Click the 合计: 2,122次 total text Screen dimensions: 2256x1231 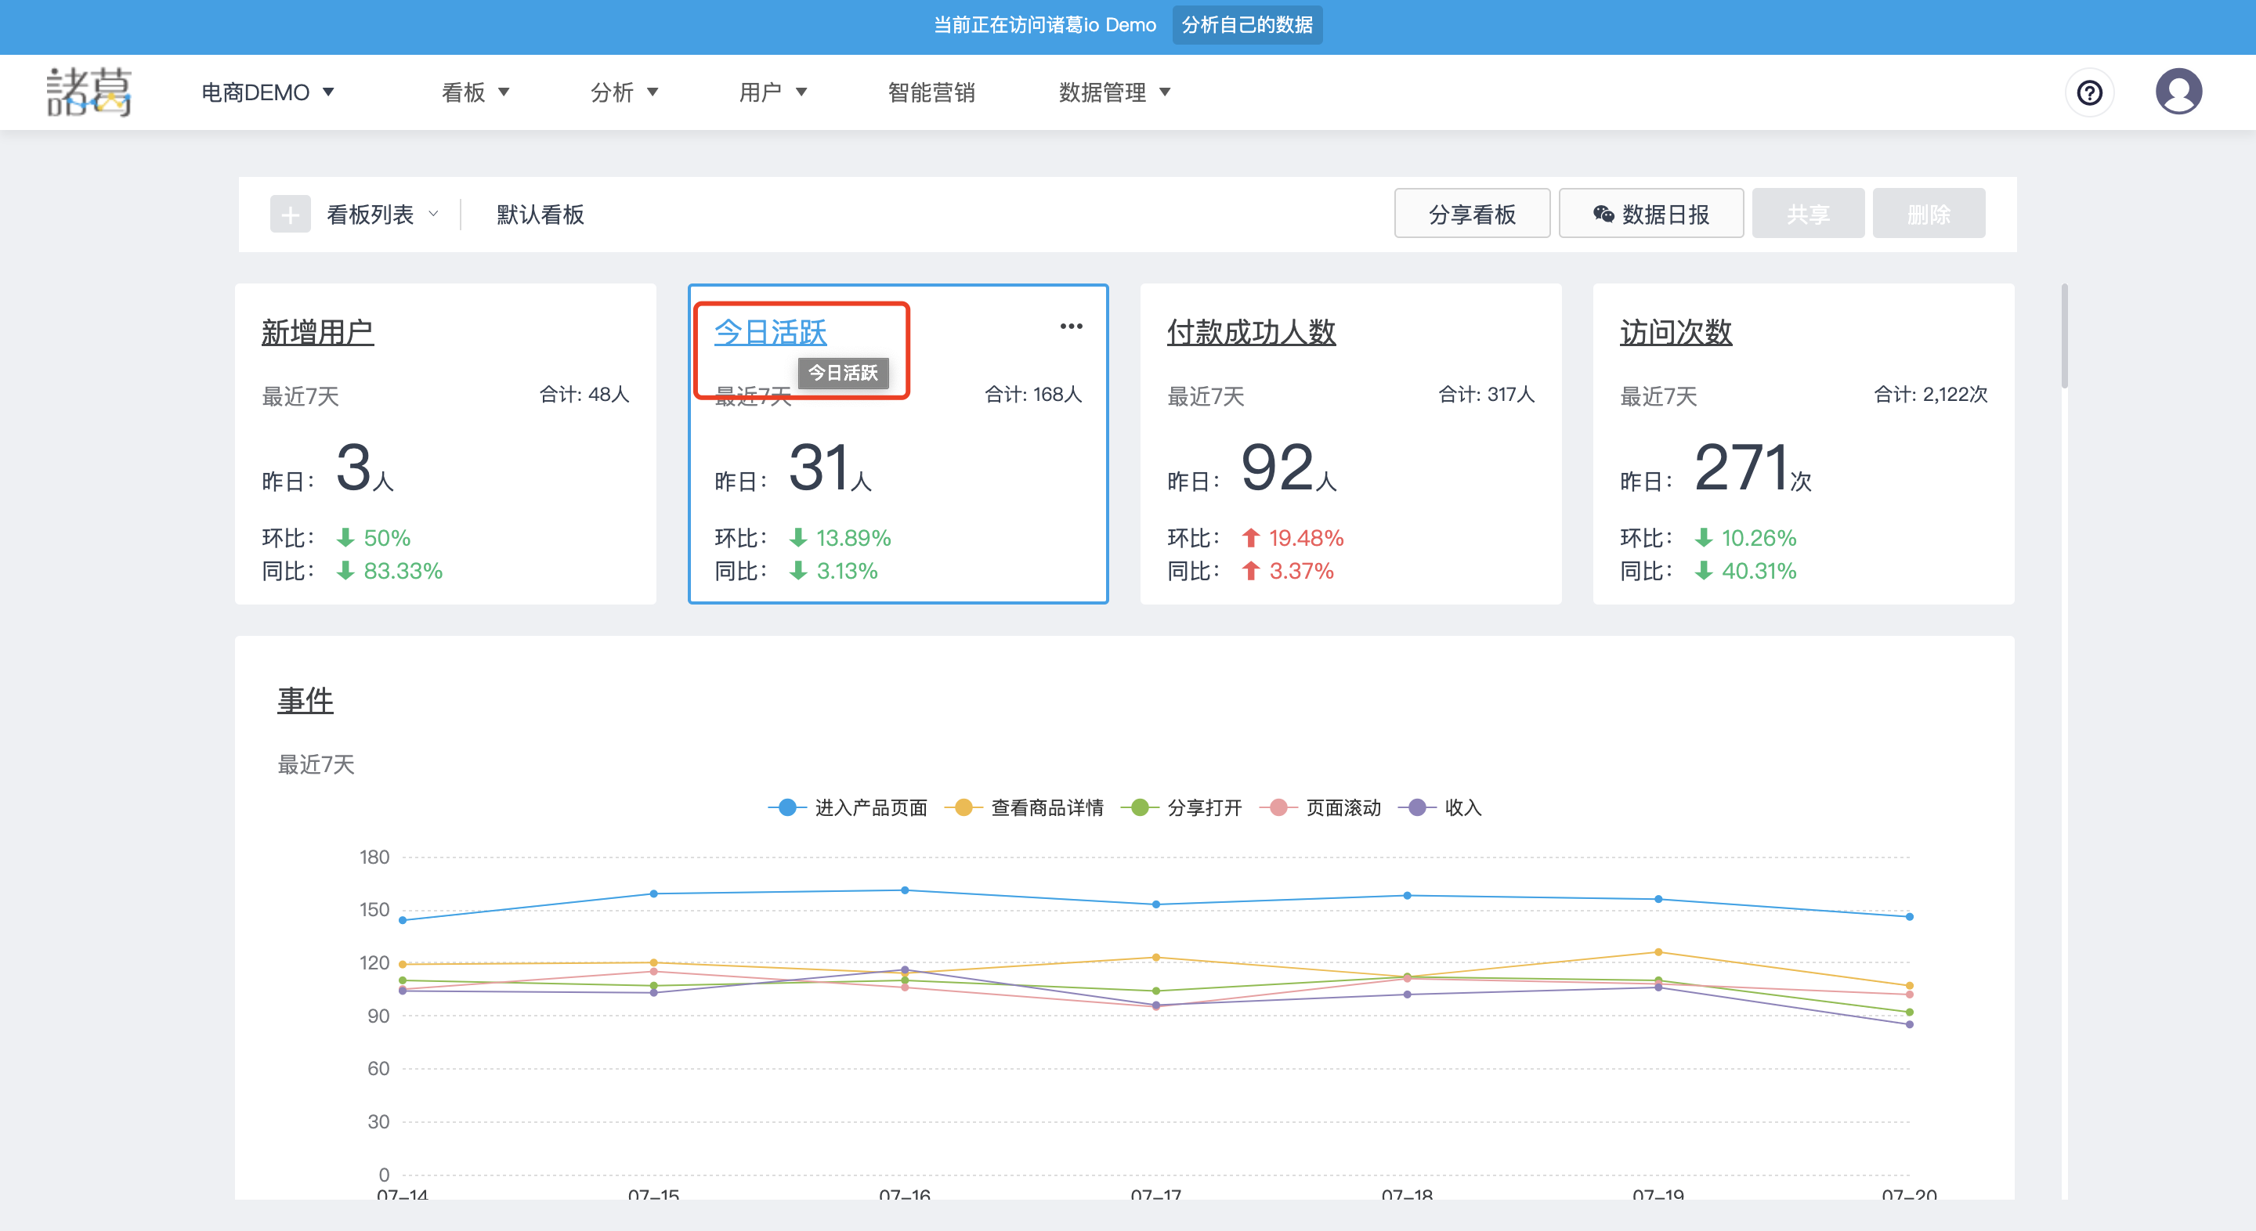coord(1930,394)
